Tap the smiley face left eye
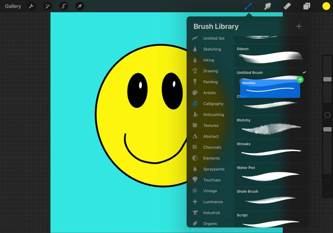333x233 pixels. 137,91
